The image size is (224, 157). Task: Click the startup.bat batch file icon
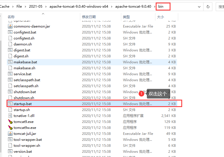click(10, 104)
